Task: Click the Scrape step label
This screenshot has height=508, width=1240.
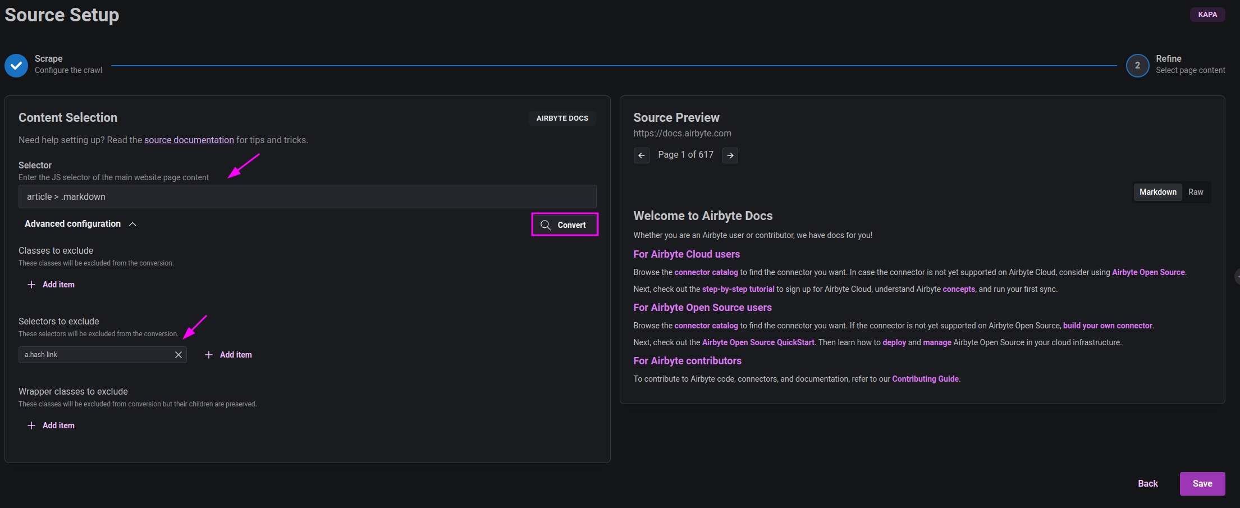Action: 48,59
